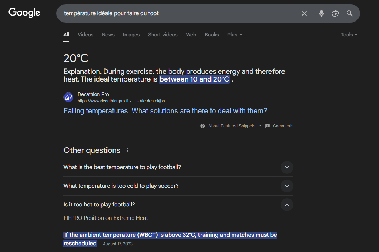Screen dimensions: 379x252
Task: Open the Other questions three-dot menu
Action: (x=128, y=150)
